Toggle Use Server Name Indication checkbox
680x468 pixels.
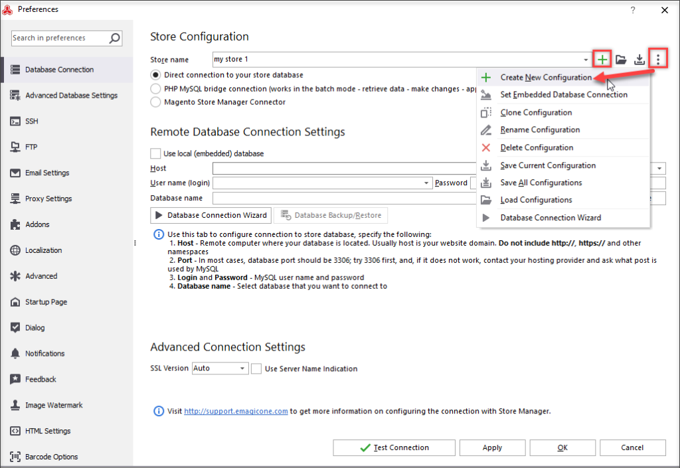point(256,368)
